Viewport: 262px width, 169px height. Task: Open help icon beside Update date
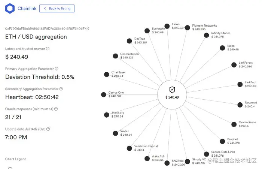(48, 129)
